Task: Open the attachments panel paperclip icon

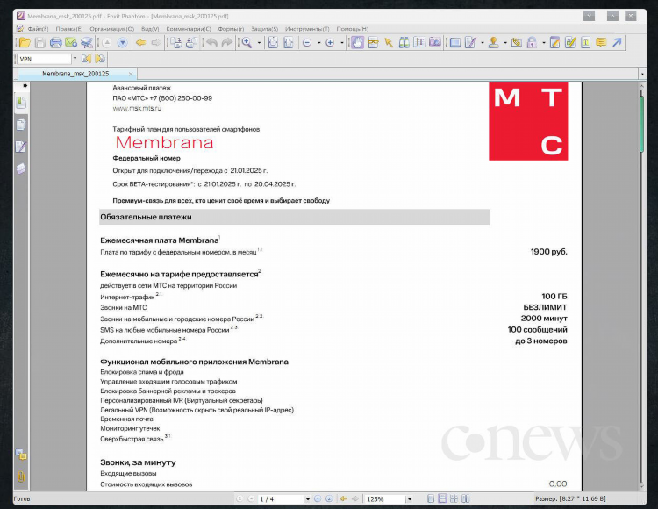Action: pyautogui.click(x=21, y=477)
